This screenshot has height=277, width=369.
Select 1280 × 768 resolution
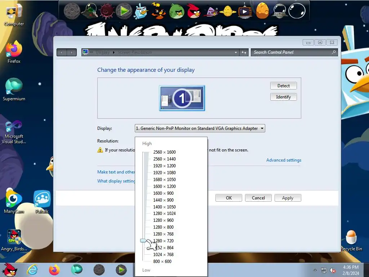(163, 234)
